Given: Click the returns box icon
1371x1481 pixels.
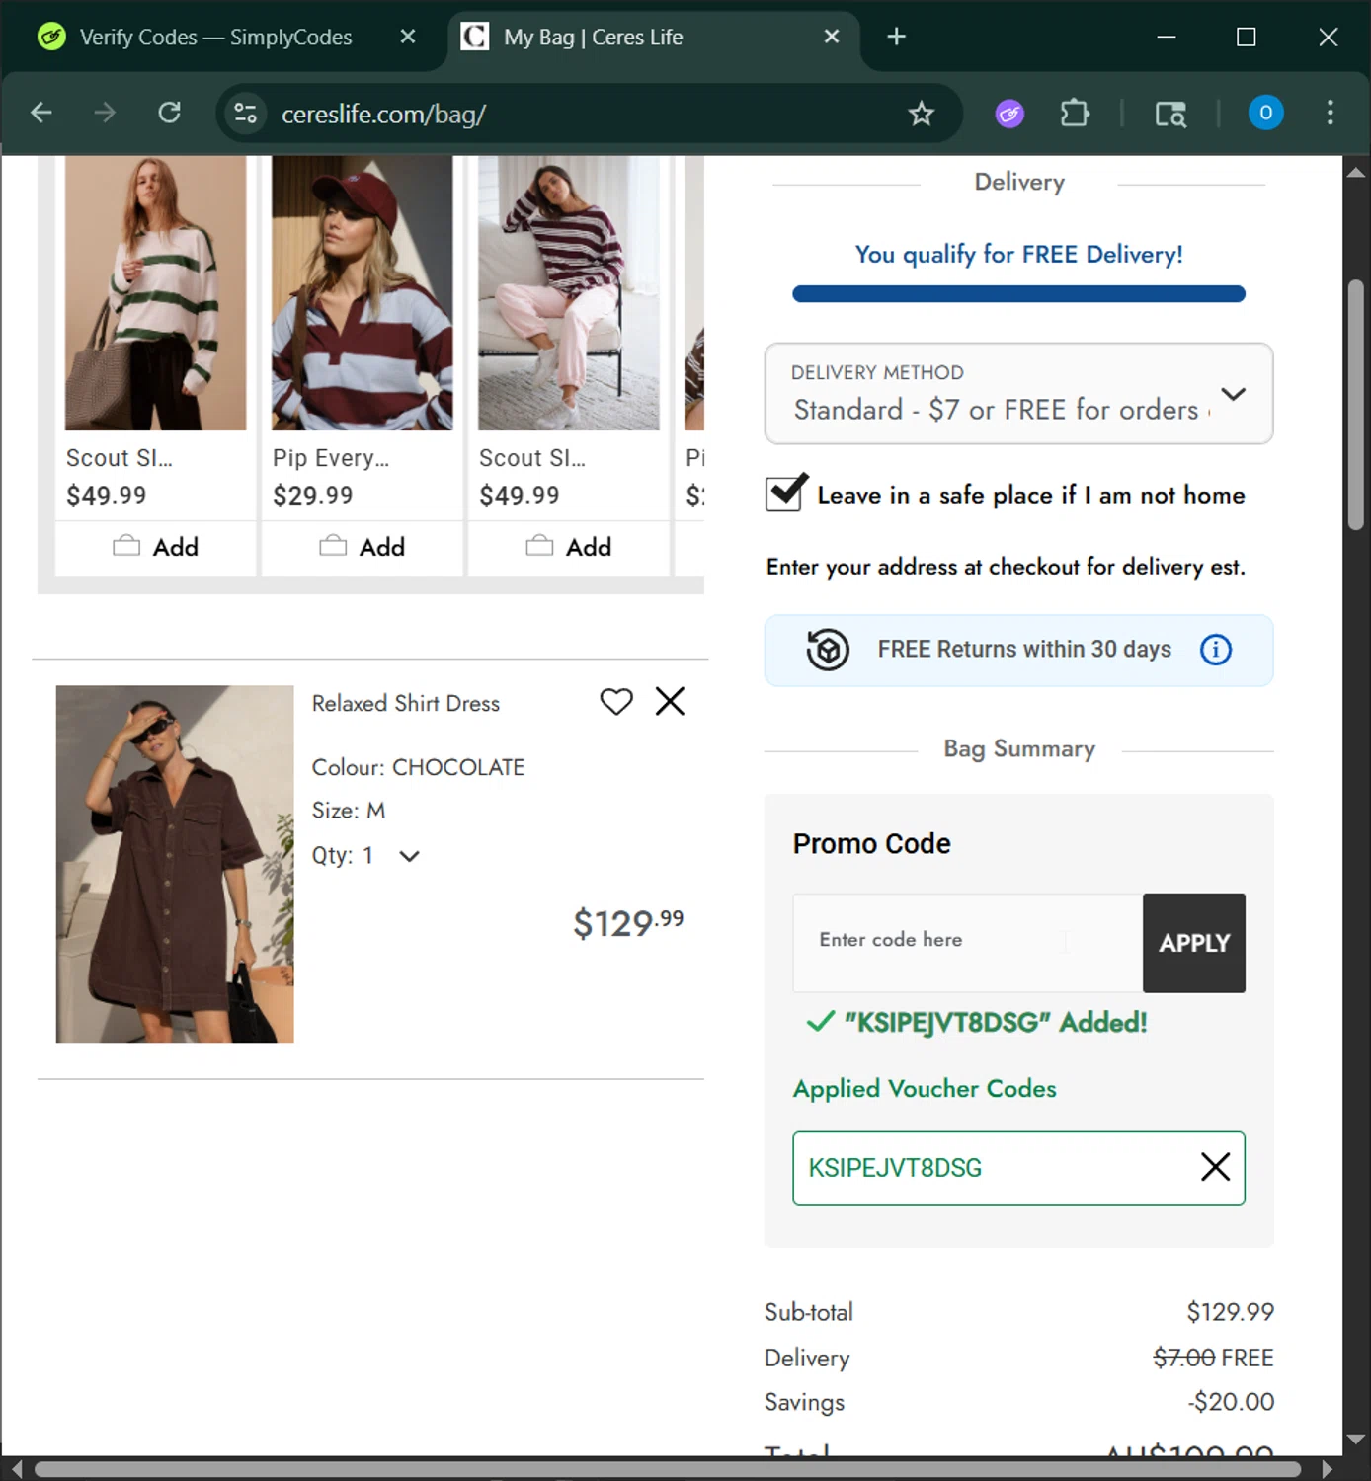Looking at the screenshot, I should coord(828,650).
